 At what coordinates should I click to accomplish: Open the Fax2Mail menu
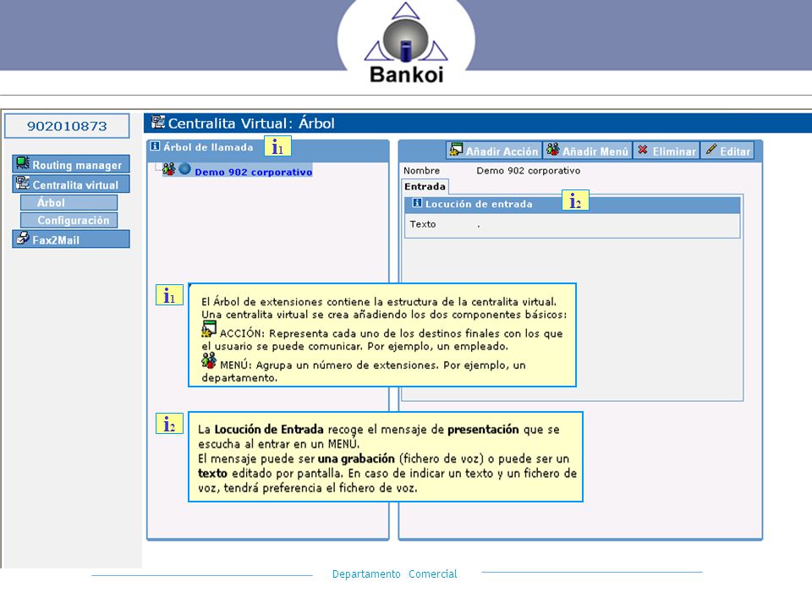pyautogui.click(x=71, y=239)
